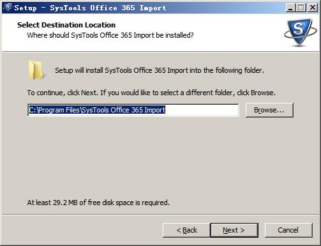The image size is (321, 246).
Task: Click empty space inside the path field
Action: 202,110
